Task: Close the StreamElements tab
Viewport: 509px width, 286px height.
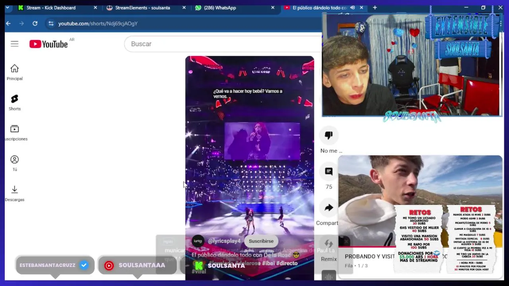Action: click(x=184, y=8)
